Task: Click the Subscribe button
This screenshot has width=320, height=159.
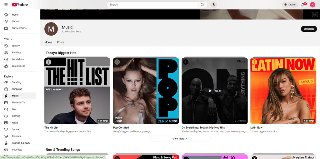Action: [309, 29]
